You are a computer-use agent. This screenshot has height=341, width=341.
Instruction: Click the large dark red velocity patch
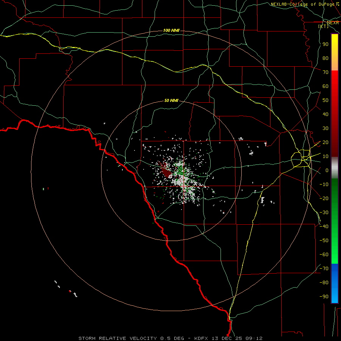tap(167, 172)
